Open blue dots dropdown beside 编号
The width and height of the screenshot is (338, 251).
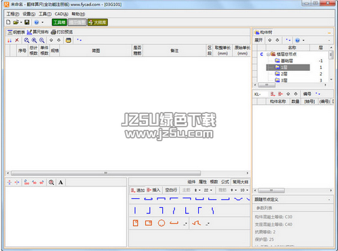tap(318, 94)
